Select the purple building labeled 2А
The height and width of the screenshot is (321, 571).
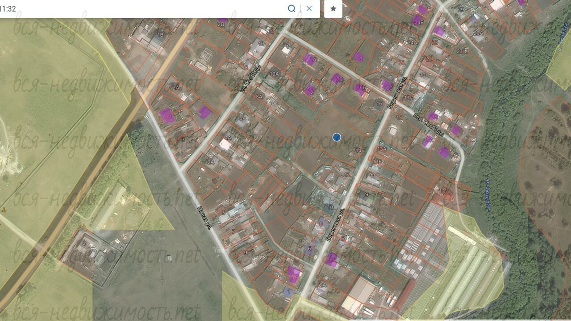309,59
